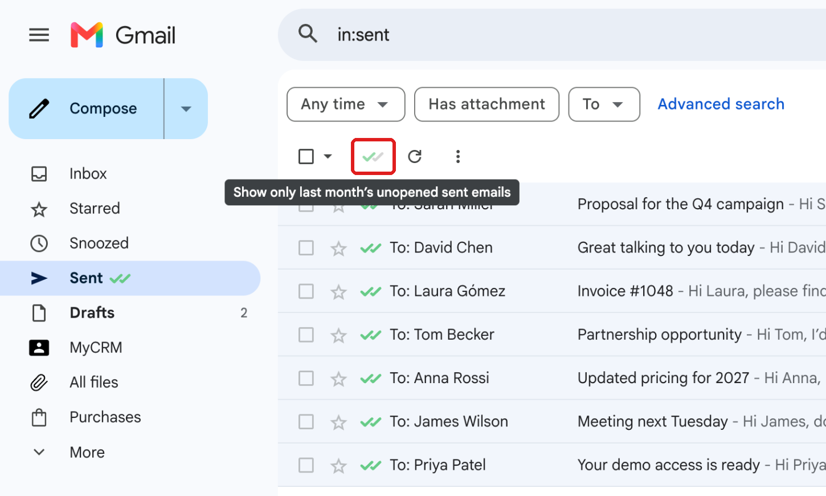The height and width of the screenshot is (496, 826).
Task: Open the Snoozed folder
Action: click(x=99, y=243)
